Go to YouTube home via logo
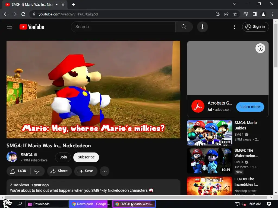 click(32, 27)
